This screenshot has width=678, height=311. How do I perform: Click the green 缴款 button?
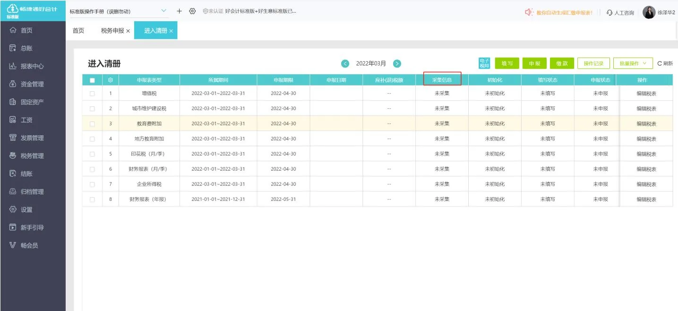click(x=562, y=63)
